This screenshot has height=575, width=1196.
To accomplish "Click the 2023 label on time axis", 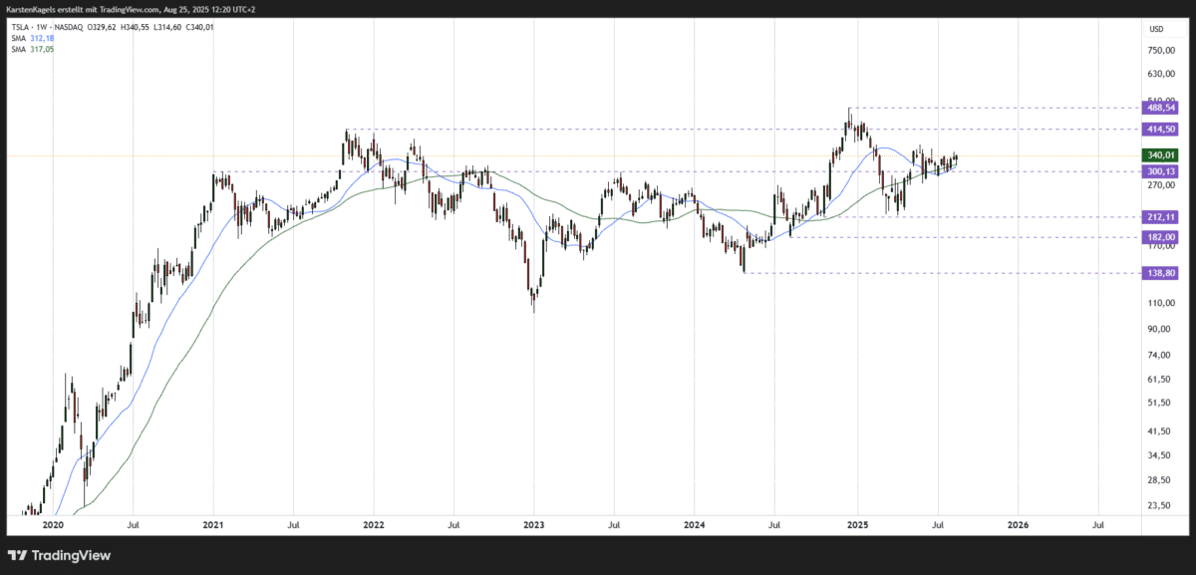I will [x=533, y=523].
